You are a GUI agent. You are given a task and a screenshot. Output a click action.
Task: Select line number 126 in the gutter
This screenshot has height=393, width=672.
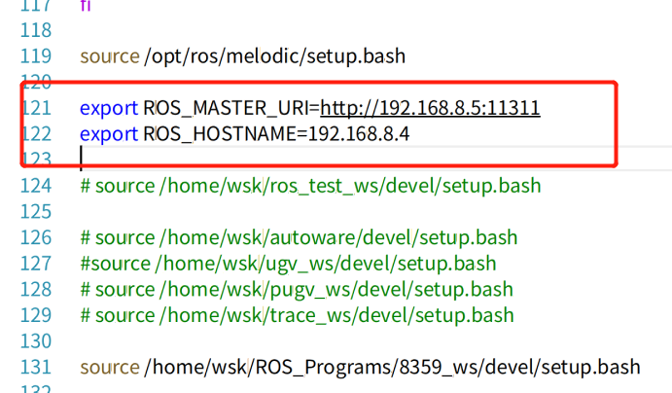coord(36,237)
